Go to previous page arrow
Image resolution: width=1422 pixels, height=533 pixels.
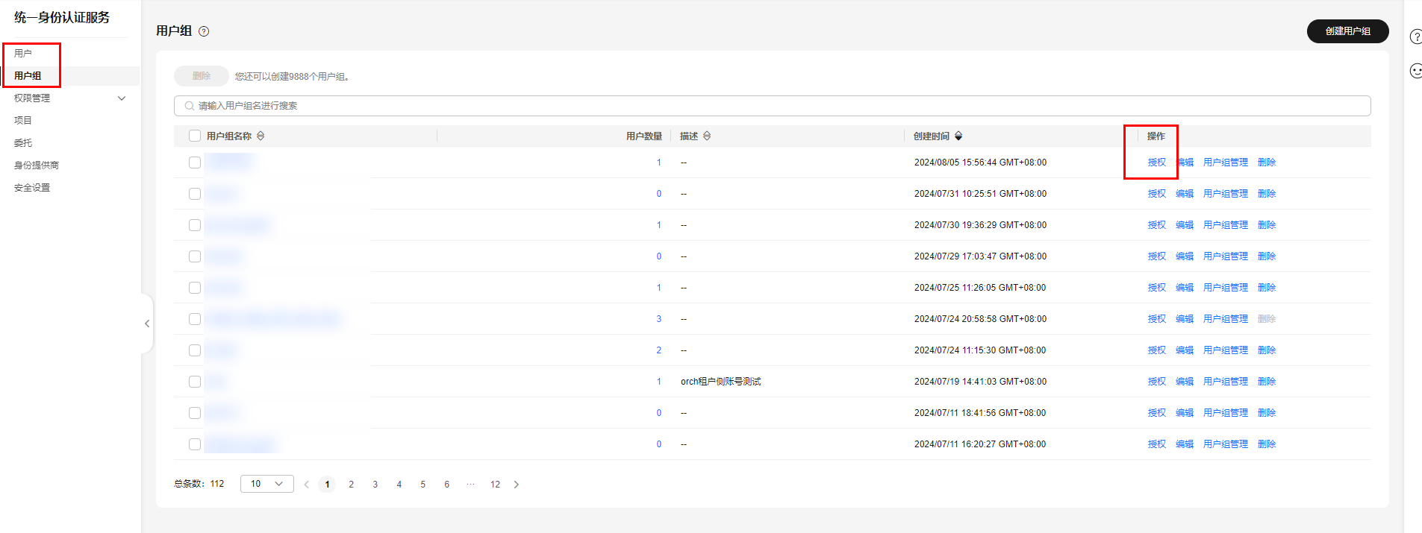[306, 485]
